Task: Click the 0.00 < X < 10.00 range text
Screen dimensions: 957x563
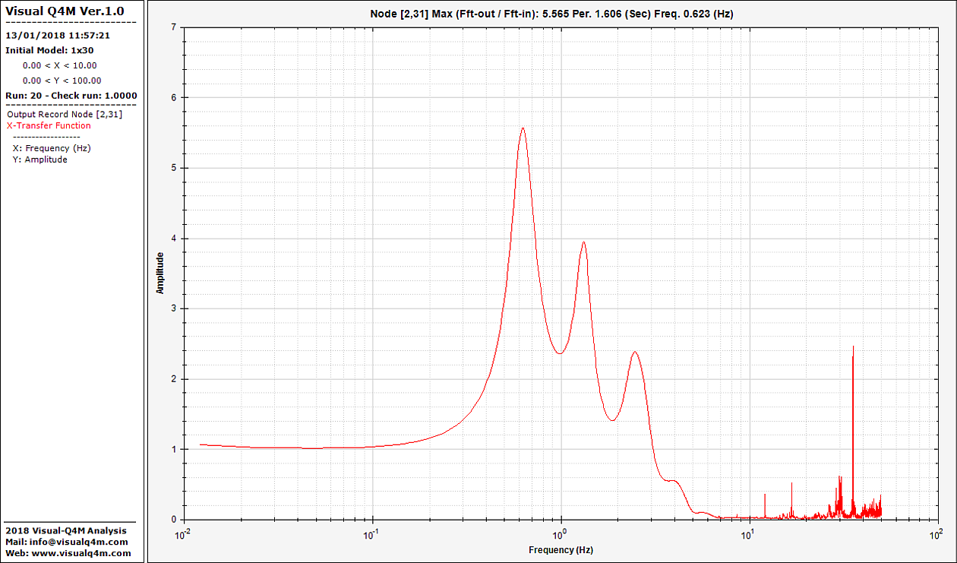Action: tap(60, 65)
